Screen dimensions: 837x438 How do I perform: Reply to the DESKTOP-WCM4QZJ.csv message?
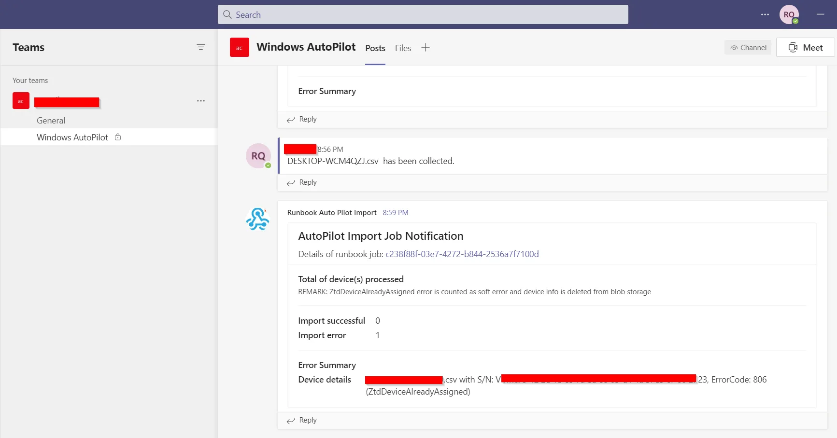(302, 182)
